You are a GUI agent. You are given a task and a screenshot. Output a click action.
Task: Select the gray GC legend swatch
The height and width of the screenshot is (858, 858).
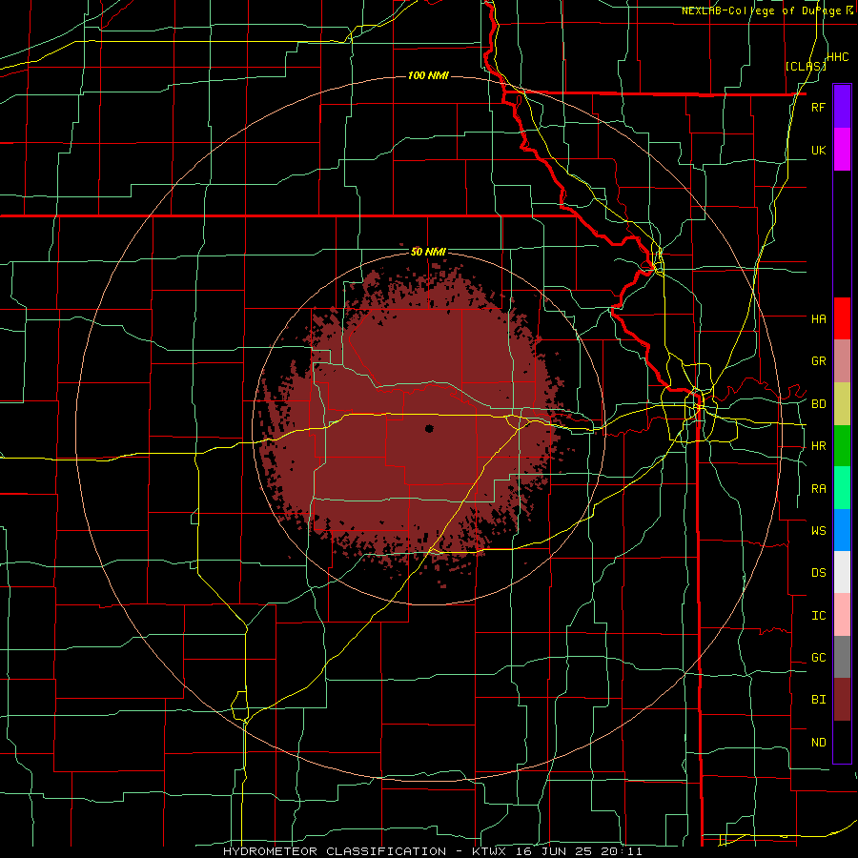point(842,657)
